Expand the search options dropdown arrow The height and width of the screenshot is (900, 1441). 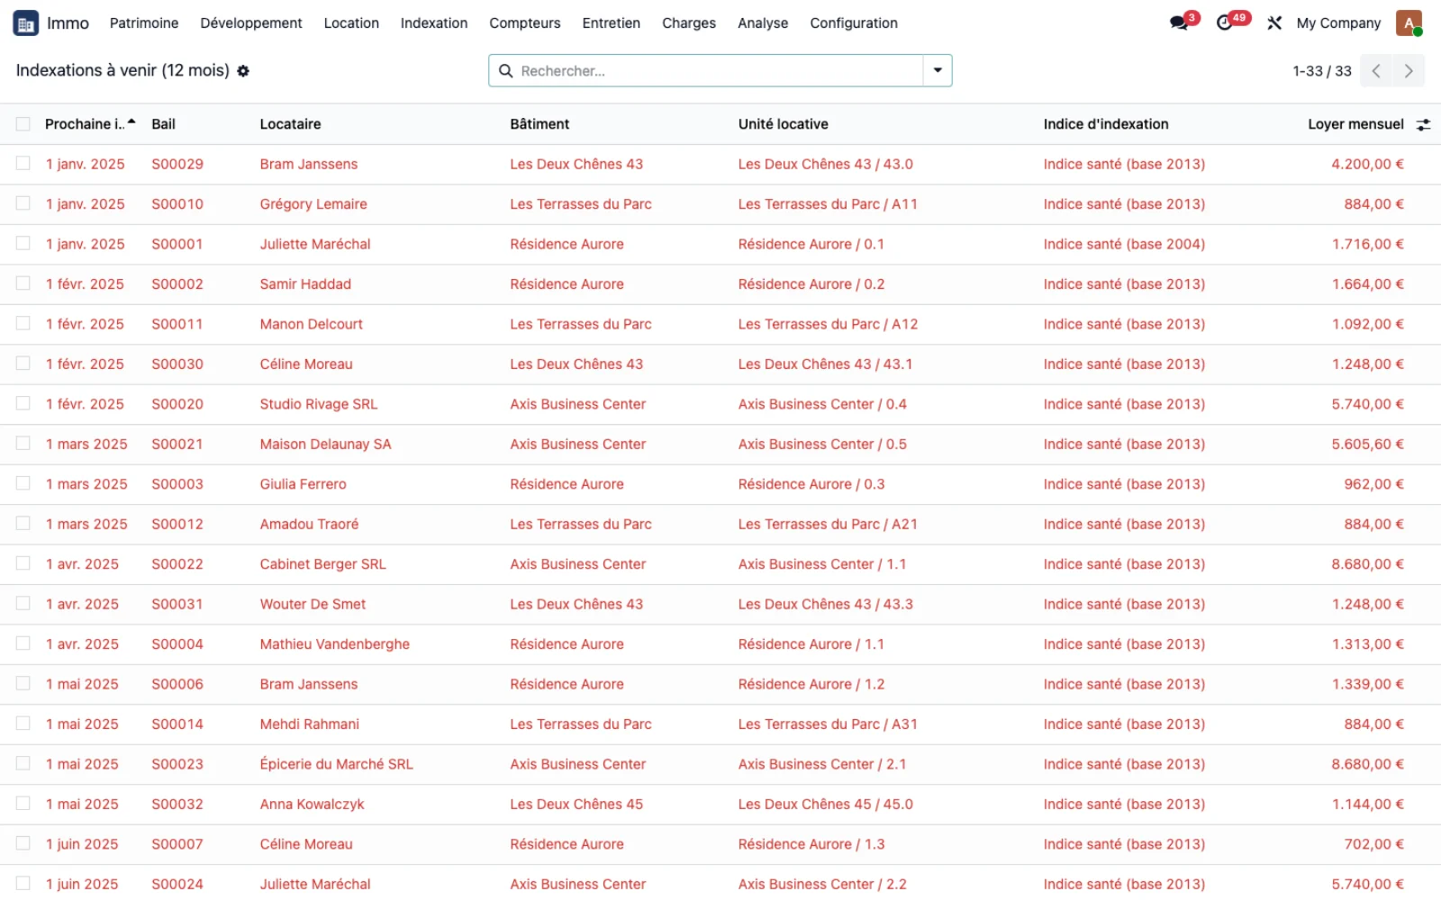tap(938, 71)
